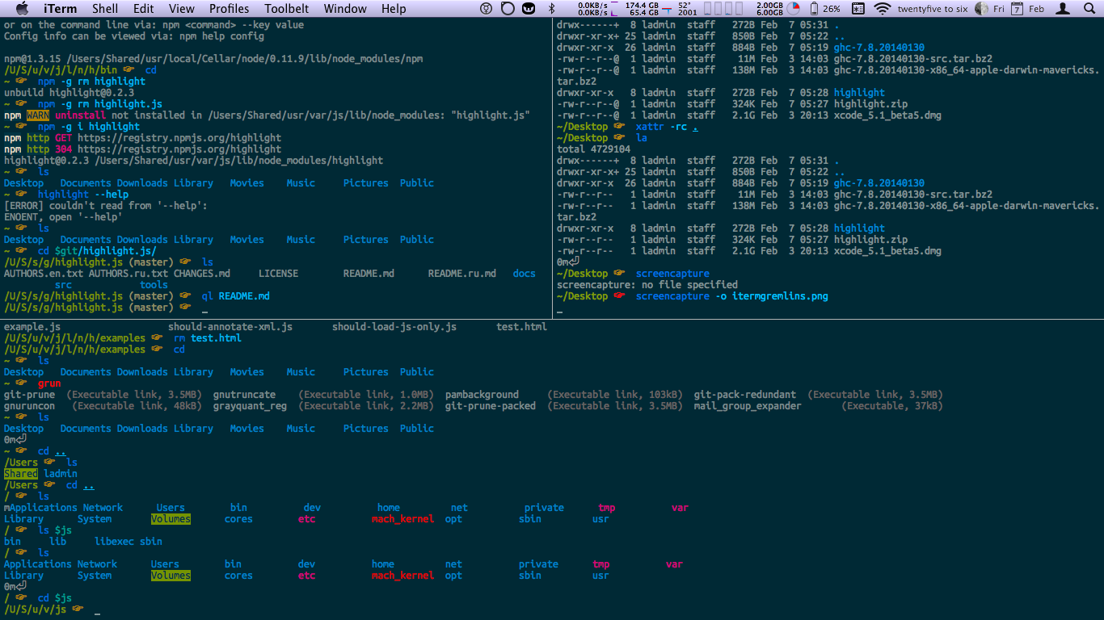Click '[ERROR] couldn't read from' message
Screen dimensions: 1104x620
[x=106, y=206]
